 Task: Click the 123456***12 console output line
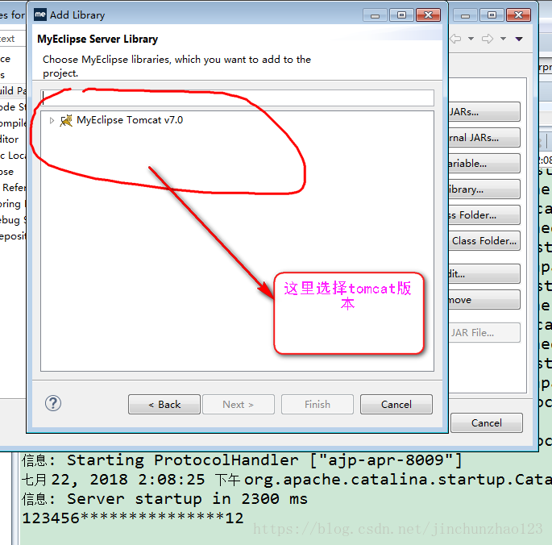[133, 518]
